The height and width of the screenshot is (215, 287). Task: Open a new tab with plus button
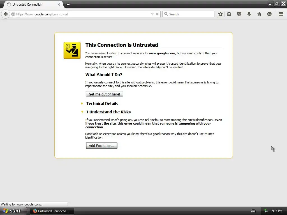pyautogui.click(x=68, y=4)
